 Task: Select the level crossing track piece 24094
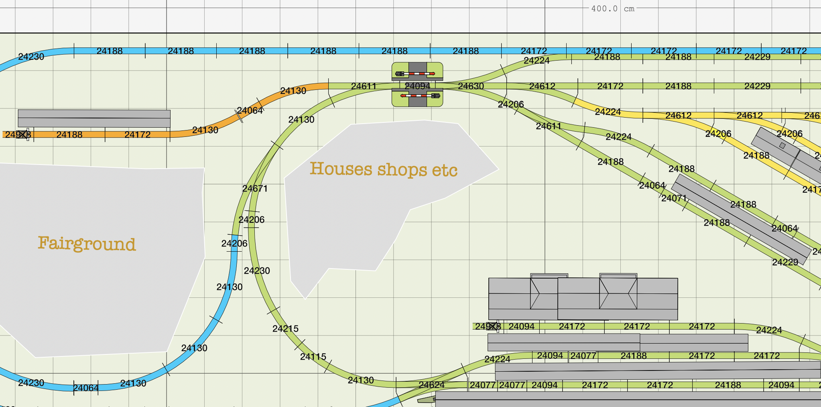tap(417, 85)
